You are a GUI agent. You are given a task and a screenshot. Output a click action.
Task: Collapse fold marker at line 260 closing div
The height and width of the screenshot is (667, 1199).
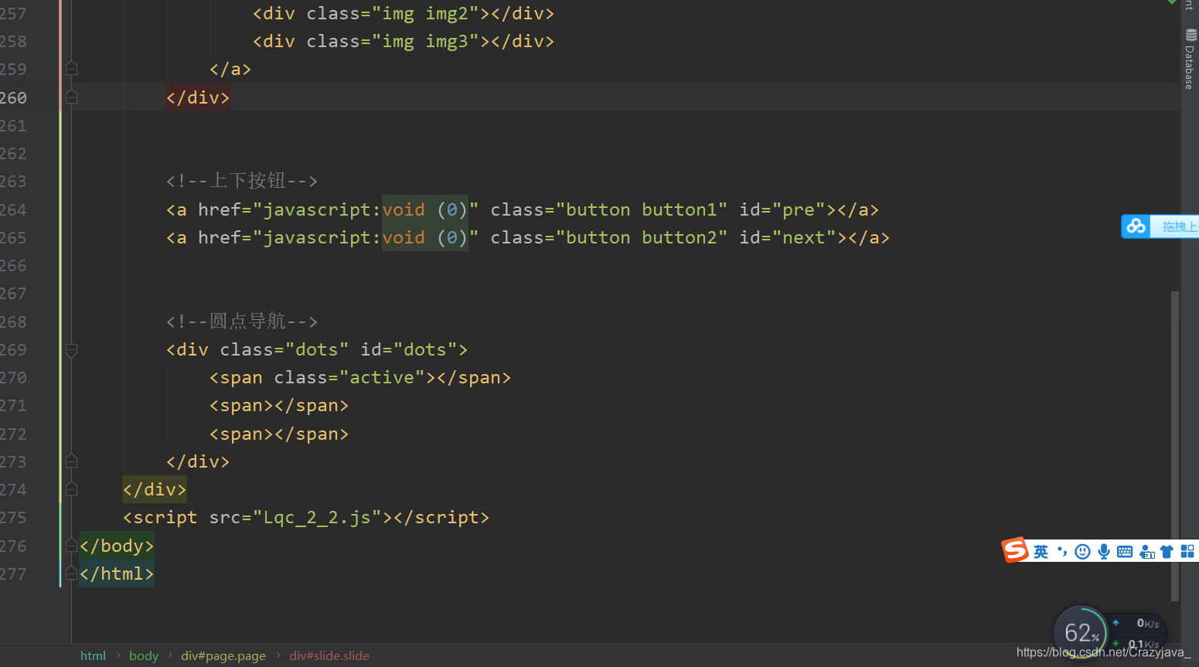(72, 97)
